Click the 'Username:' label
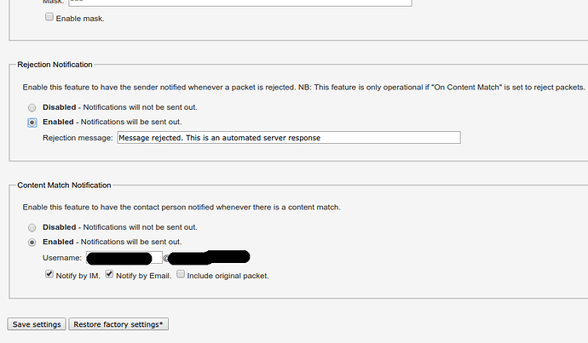The height and width of the screenshot is (343, 588). (x=62, y=258)
